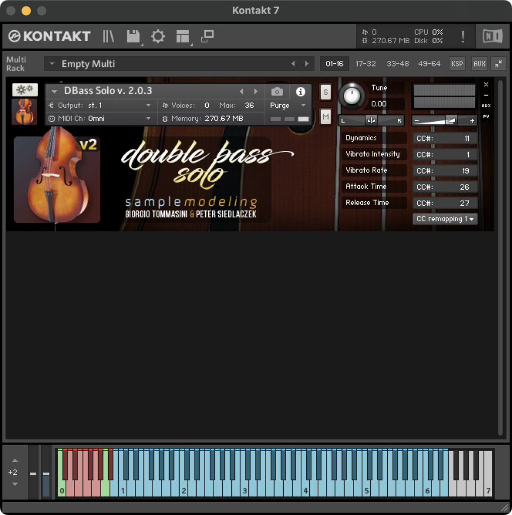512x515 pixels.
Task: Click the Vibrato Rate label
Action: pos(366,170)
